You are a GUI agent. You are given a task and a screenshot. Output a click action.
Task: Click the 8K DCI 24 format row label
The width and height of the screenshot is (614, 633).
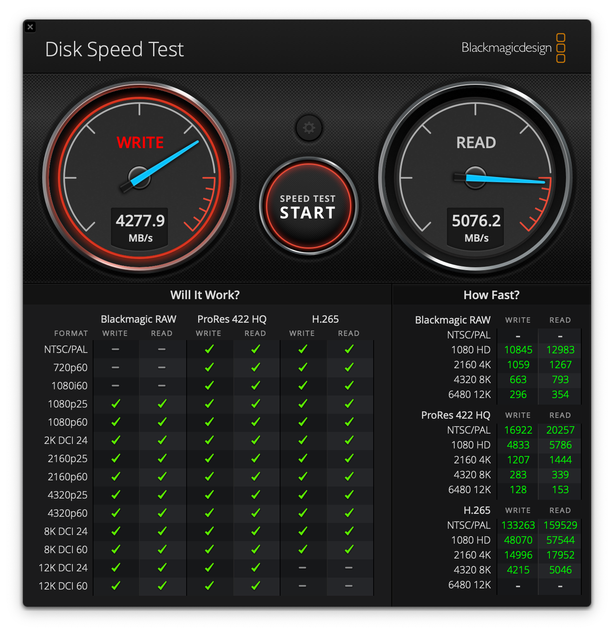tap(66, 531)
